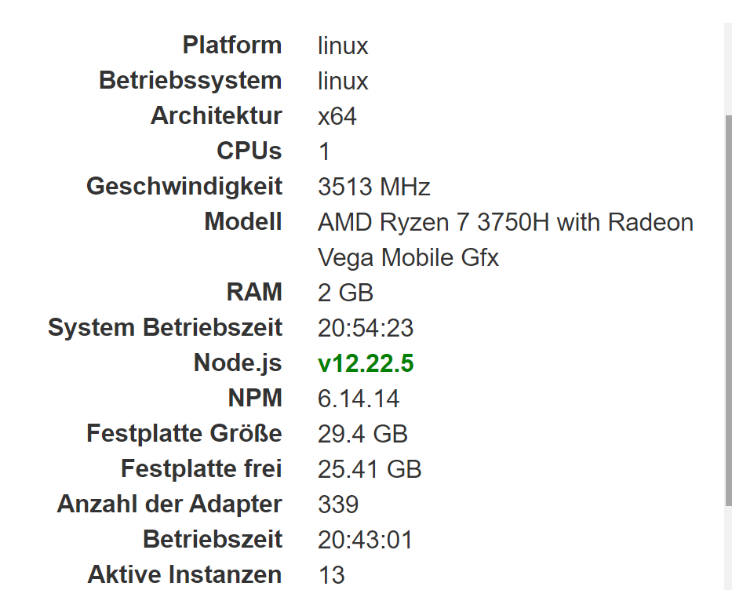
Task: Click the Aktive Instanzen value 13
Action: coord(331,575)
